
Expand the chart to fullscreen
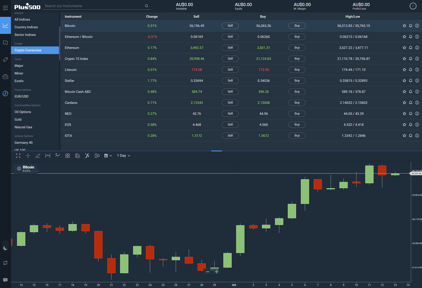[18, 156]
